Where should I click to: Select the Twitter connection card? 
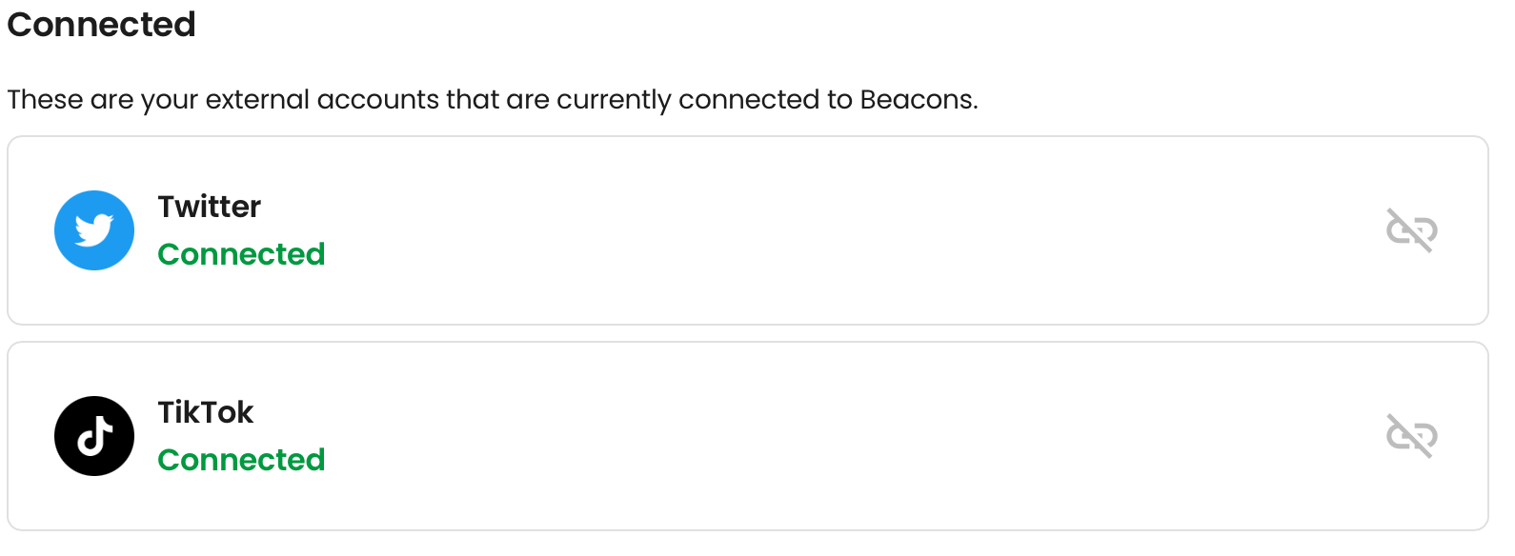(x=748, y=230)
